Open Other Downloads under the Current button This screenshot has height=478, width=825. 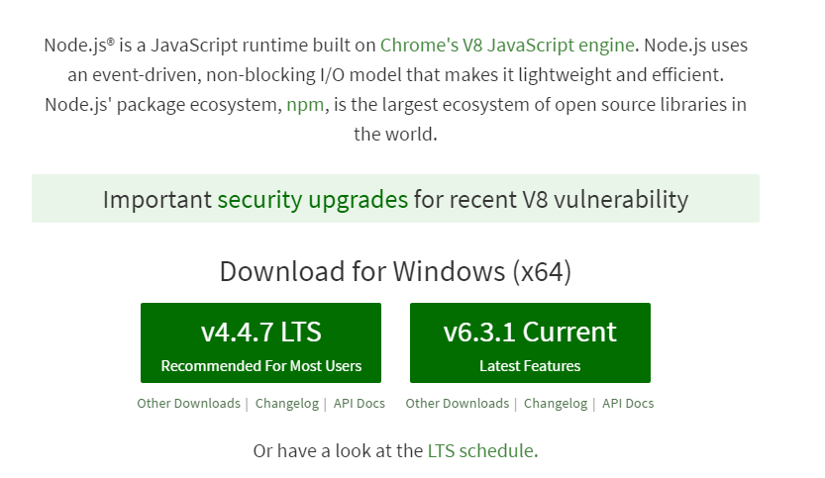tap(458, 404)
